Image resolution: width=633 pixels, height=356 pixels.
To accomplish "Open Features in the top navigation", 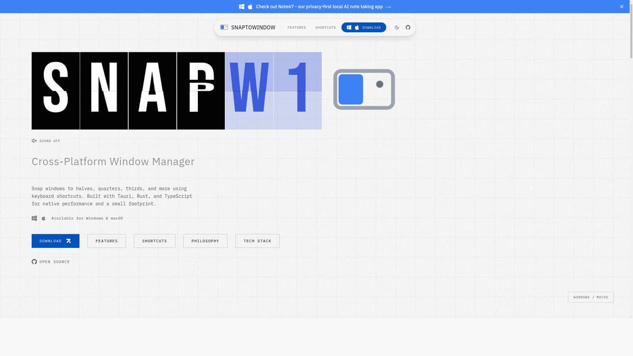I will tap(296, 27).
